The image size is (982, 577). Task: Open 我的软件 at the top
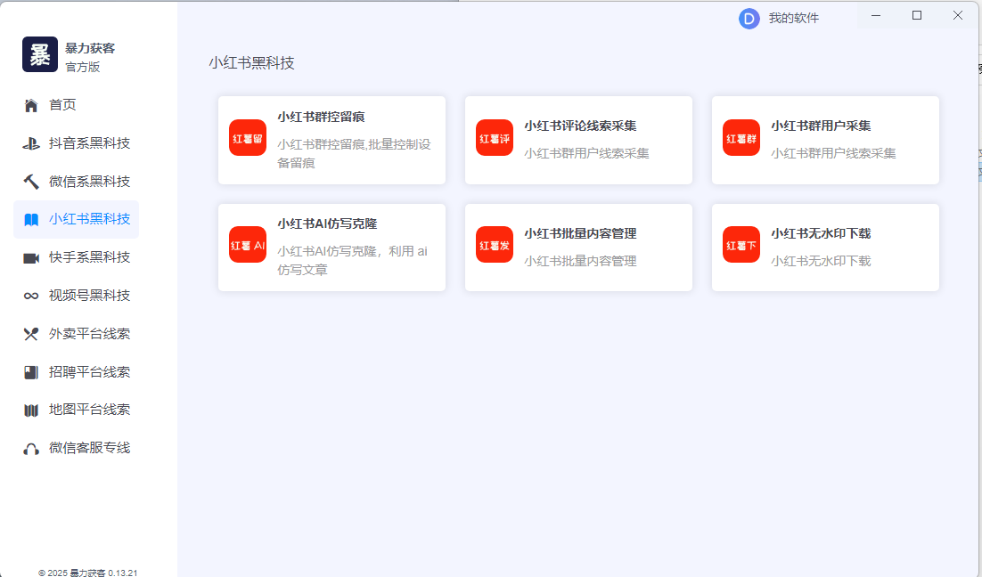click(793, 18)
